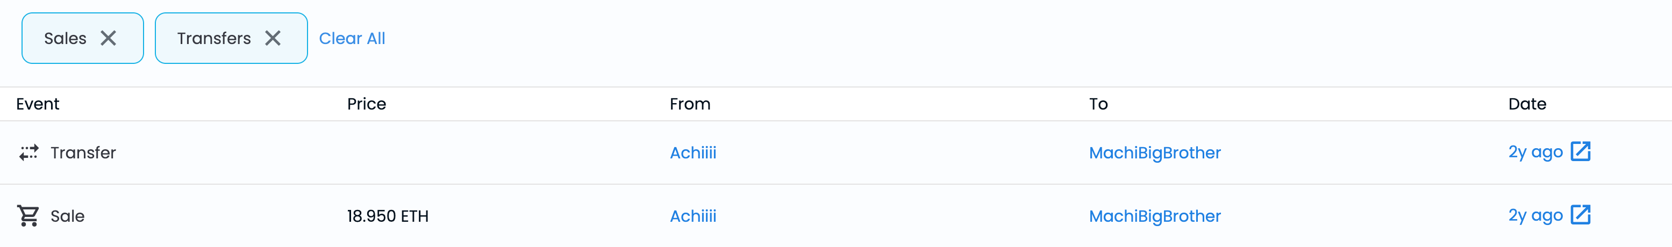Click the Date column header
Screen dimensions: 1672x247
coord(1527,104)
